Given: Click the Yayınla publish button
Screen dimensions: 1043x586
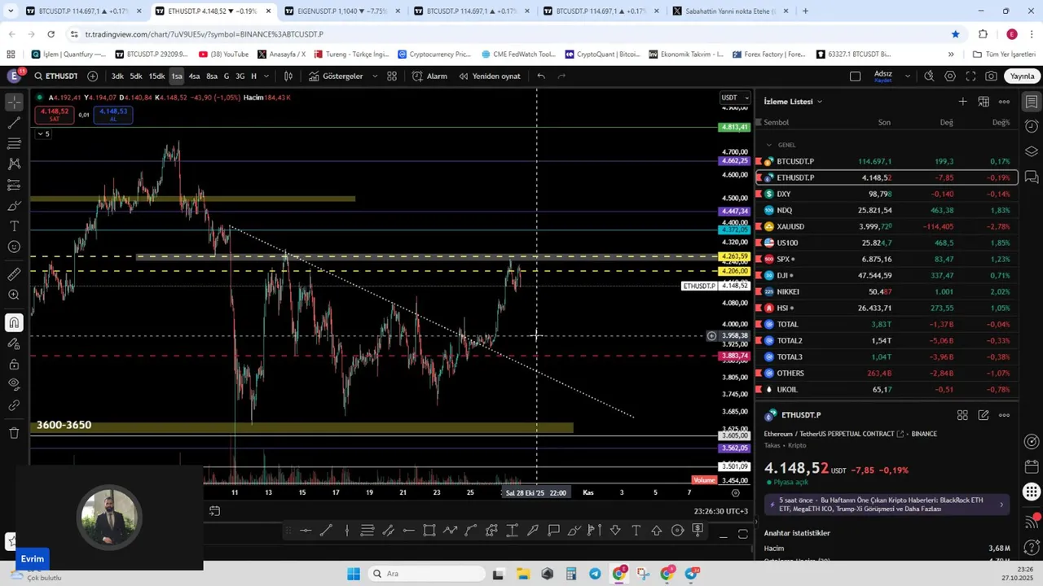Looking at the screenshot, I should click(x=1022, y=76).
